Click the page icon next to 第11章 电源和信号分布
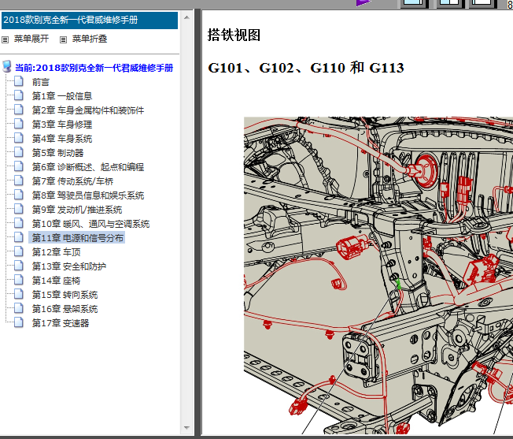 [19, 237]
